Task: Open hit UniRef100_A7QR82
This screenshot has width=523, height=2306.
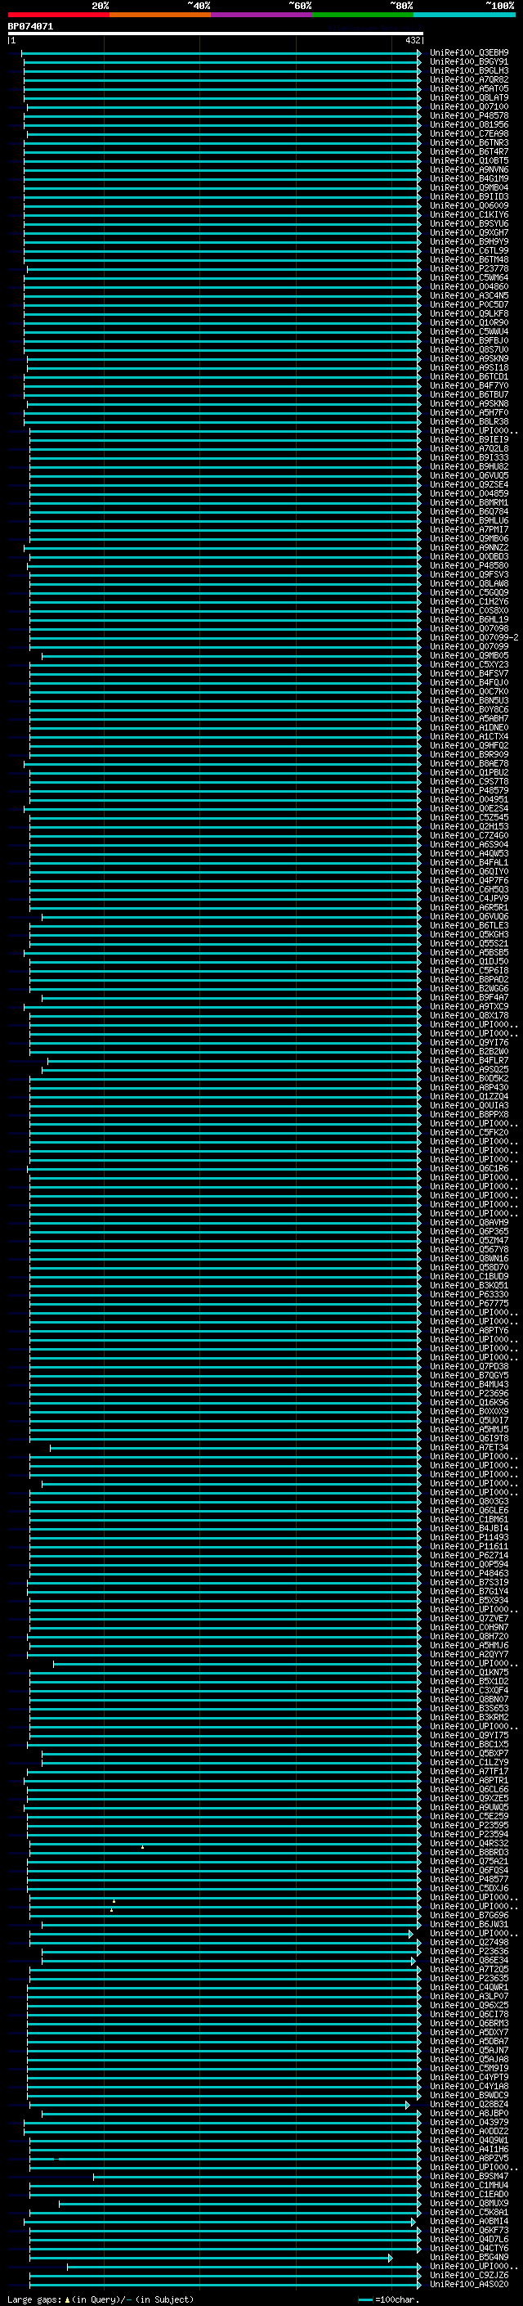Action: point(468,79)
